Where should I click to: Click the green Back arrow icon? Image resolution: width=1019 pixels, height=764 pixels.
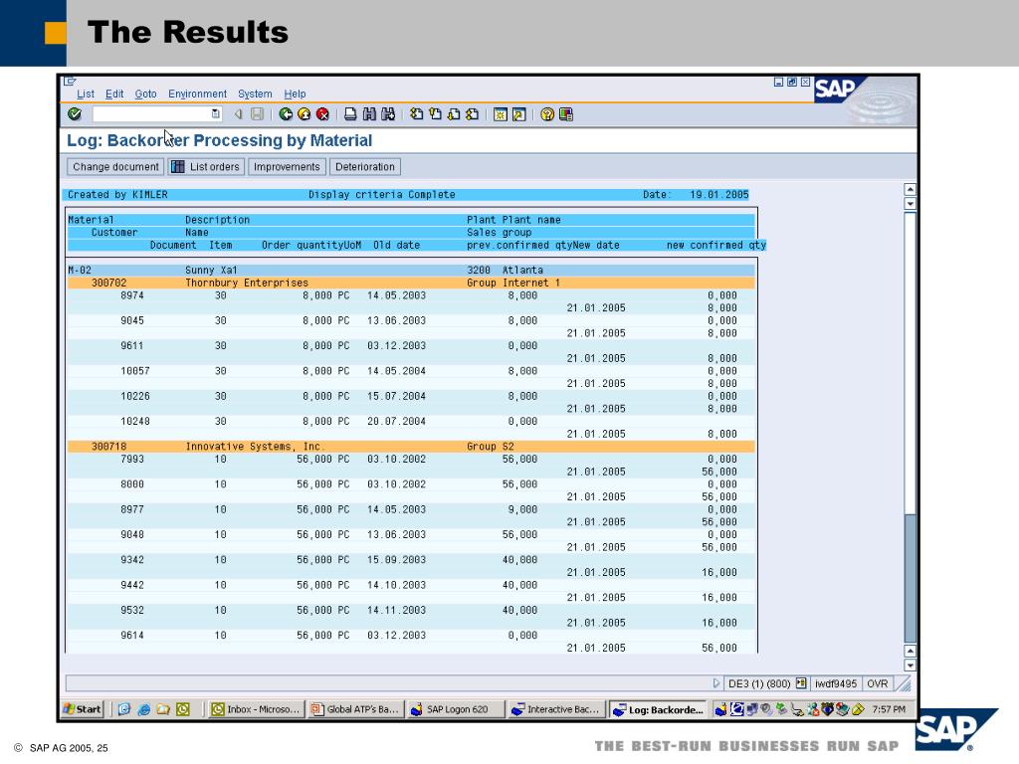click(286, 114)
